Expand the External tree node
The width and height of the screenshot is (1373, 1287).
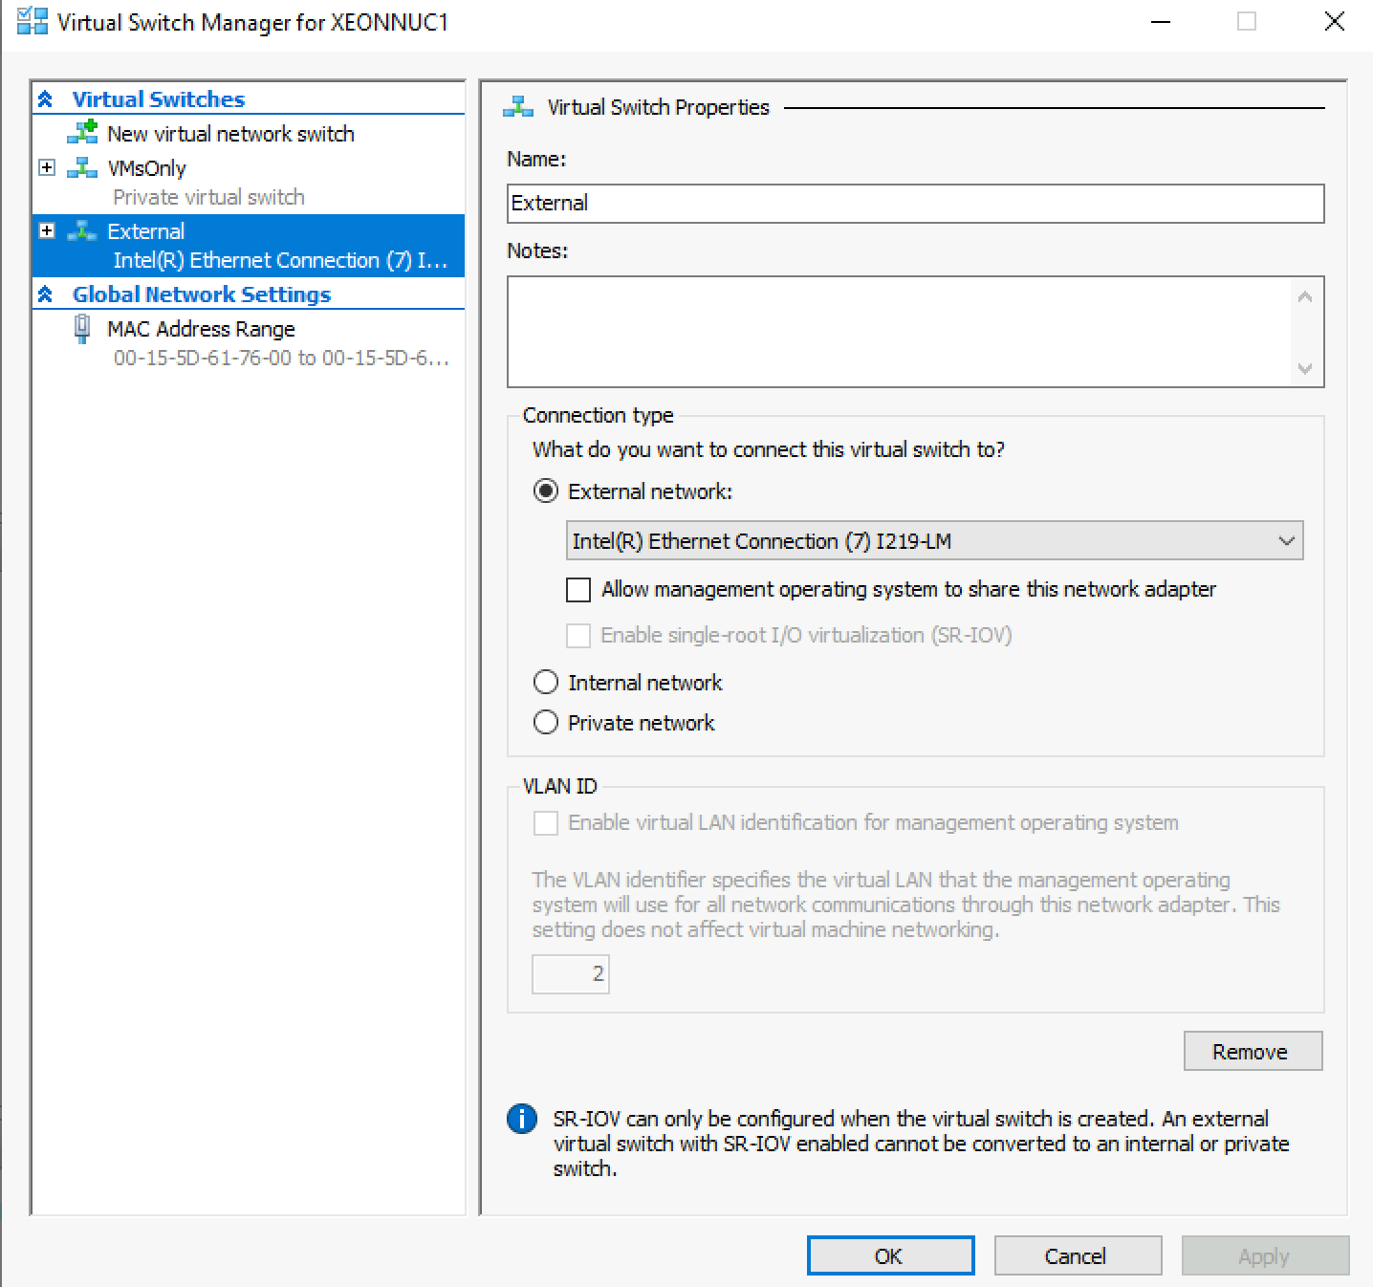(46, 230)
